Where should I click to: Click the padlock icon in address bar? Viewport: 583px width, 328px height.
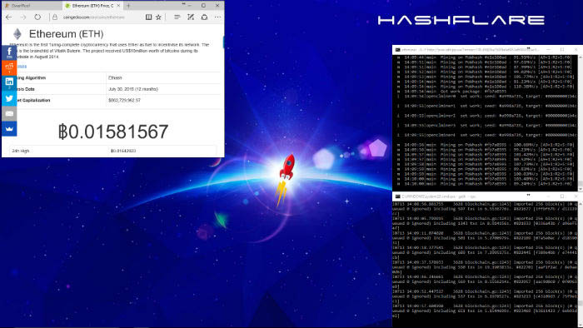pyautogui.click(x=55, y=17)
